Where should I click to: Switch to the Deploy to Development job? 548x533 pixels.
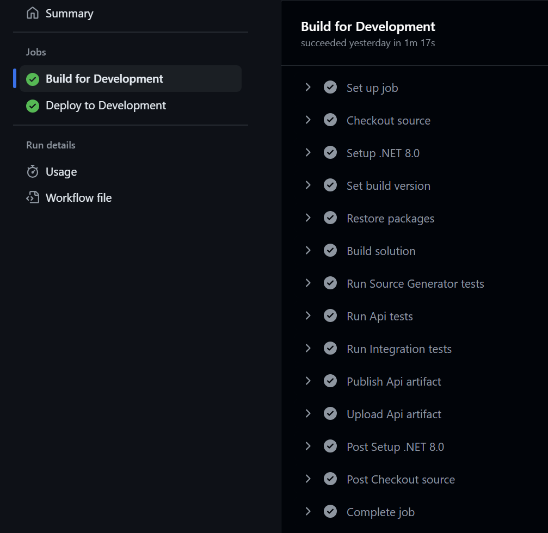point(107,106)
